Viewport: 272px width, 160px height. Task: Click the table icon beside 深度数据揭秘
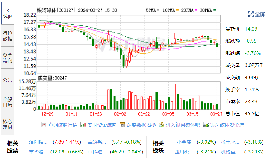(122, 125)
